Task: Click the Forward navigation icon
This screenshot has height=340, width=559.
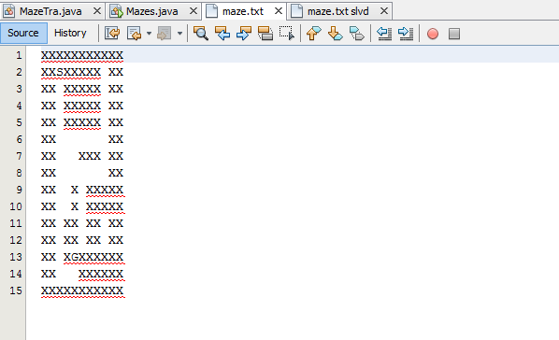Action: [x=164, y=34]
